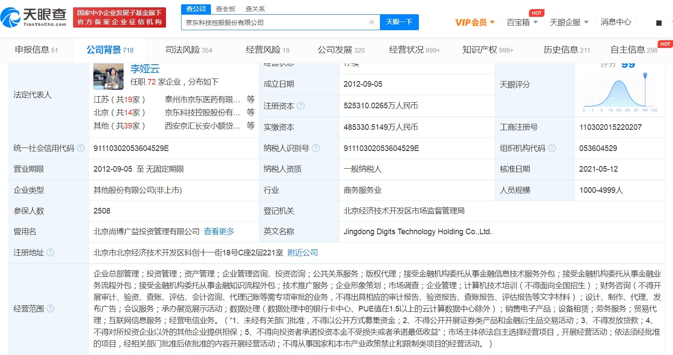Select the insured count 2508

click(x=102, y=211)
